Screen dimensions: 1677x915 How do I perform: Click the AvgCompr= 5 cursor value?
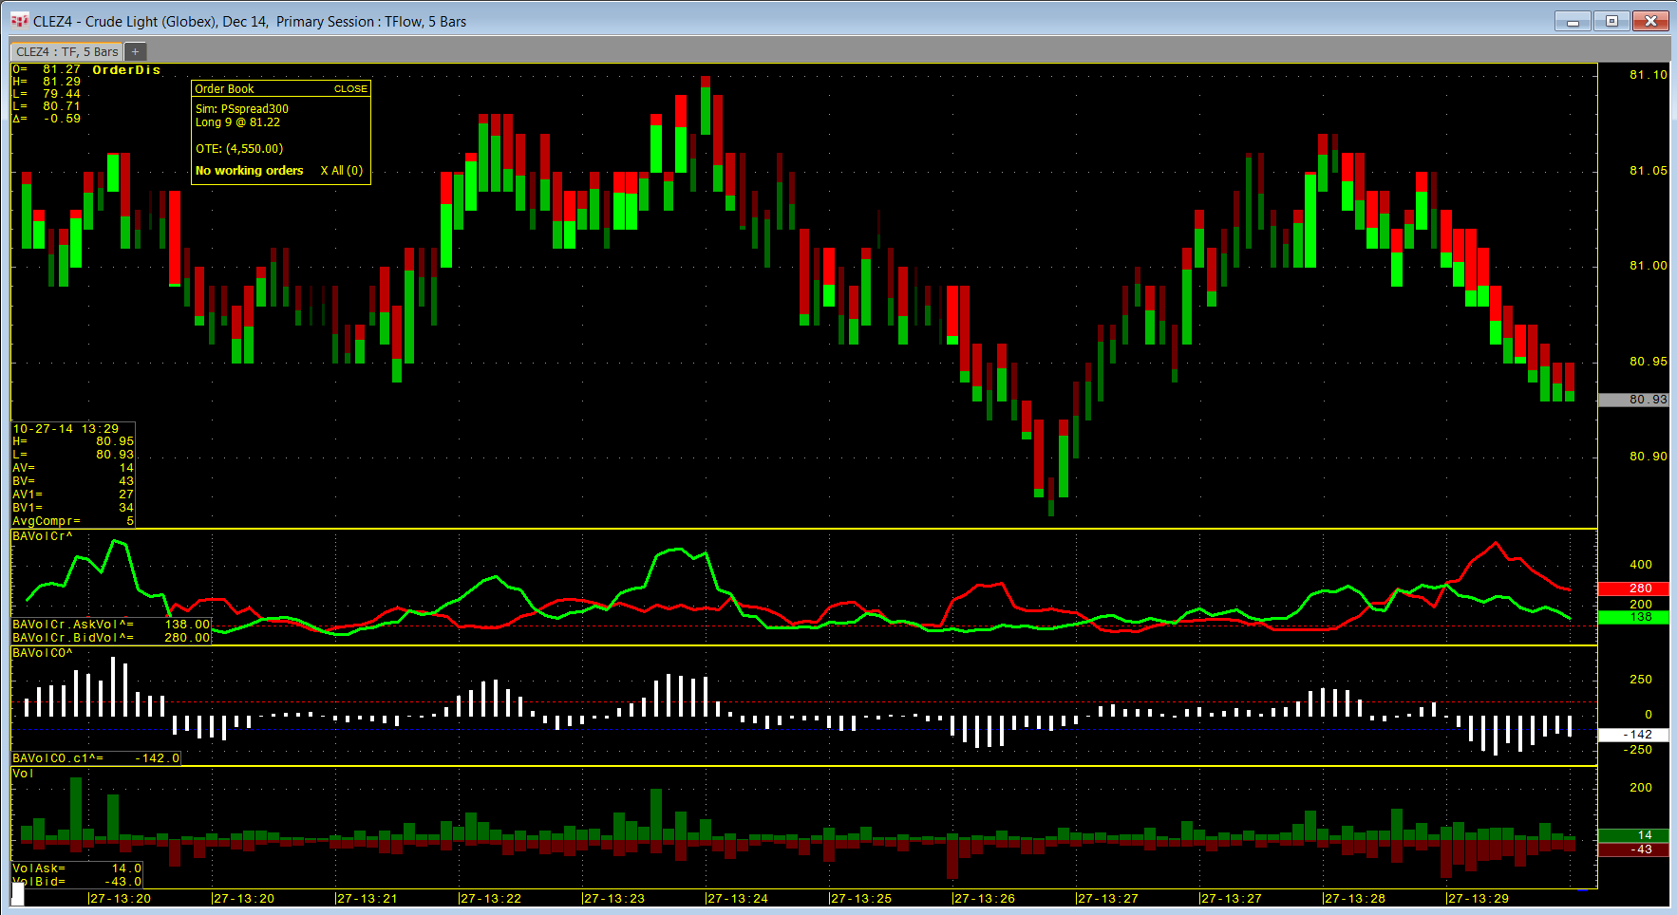pos(73,521)
